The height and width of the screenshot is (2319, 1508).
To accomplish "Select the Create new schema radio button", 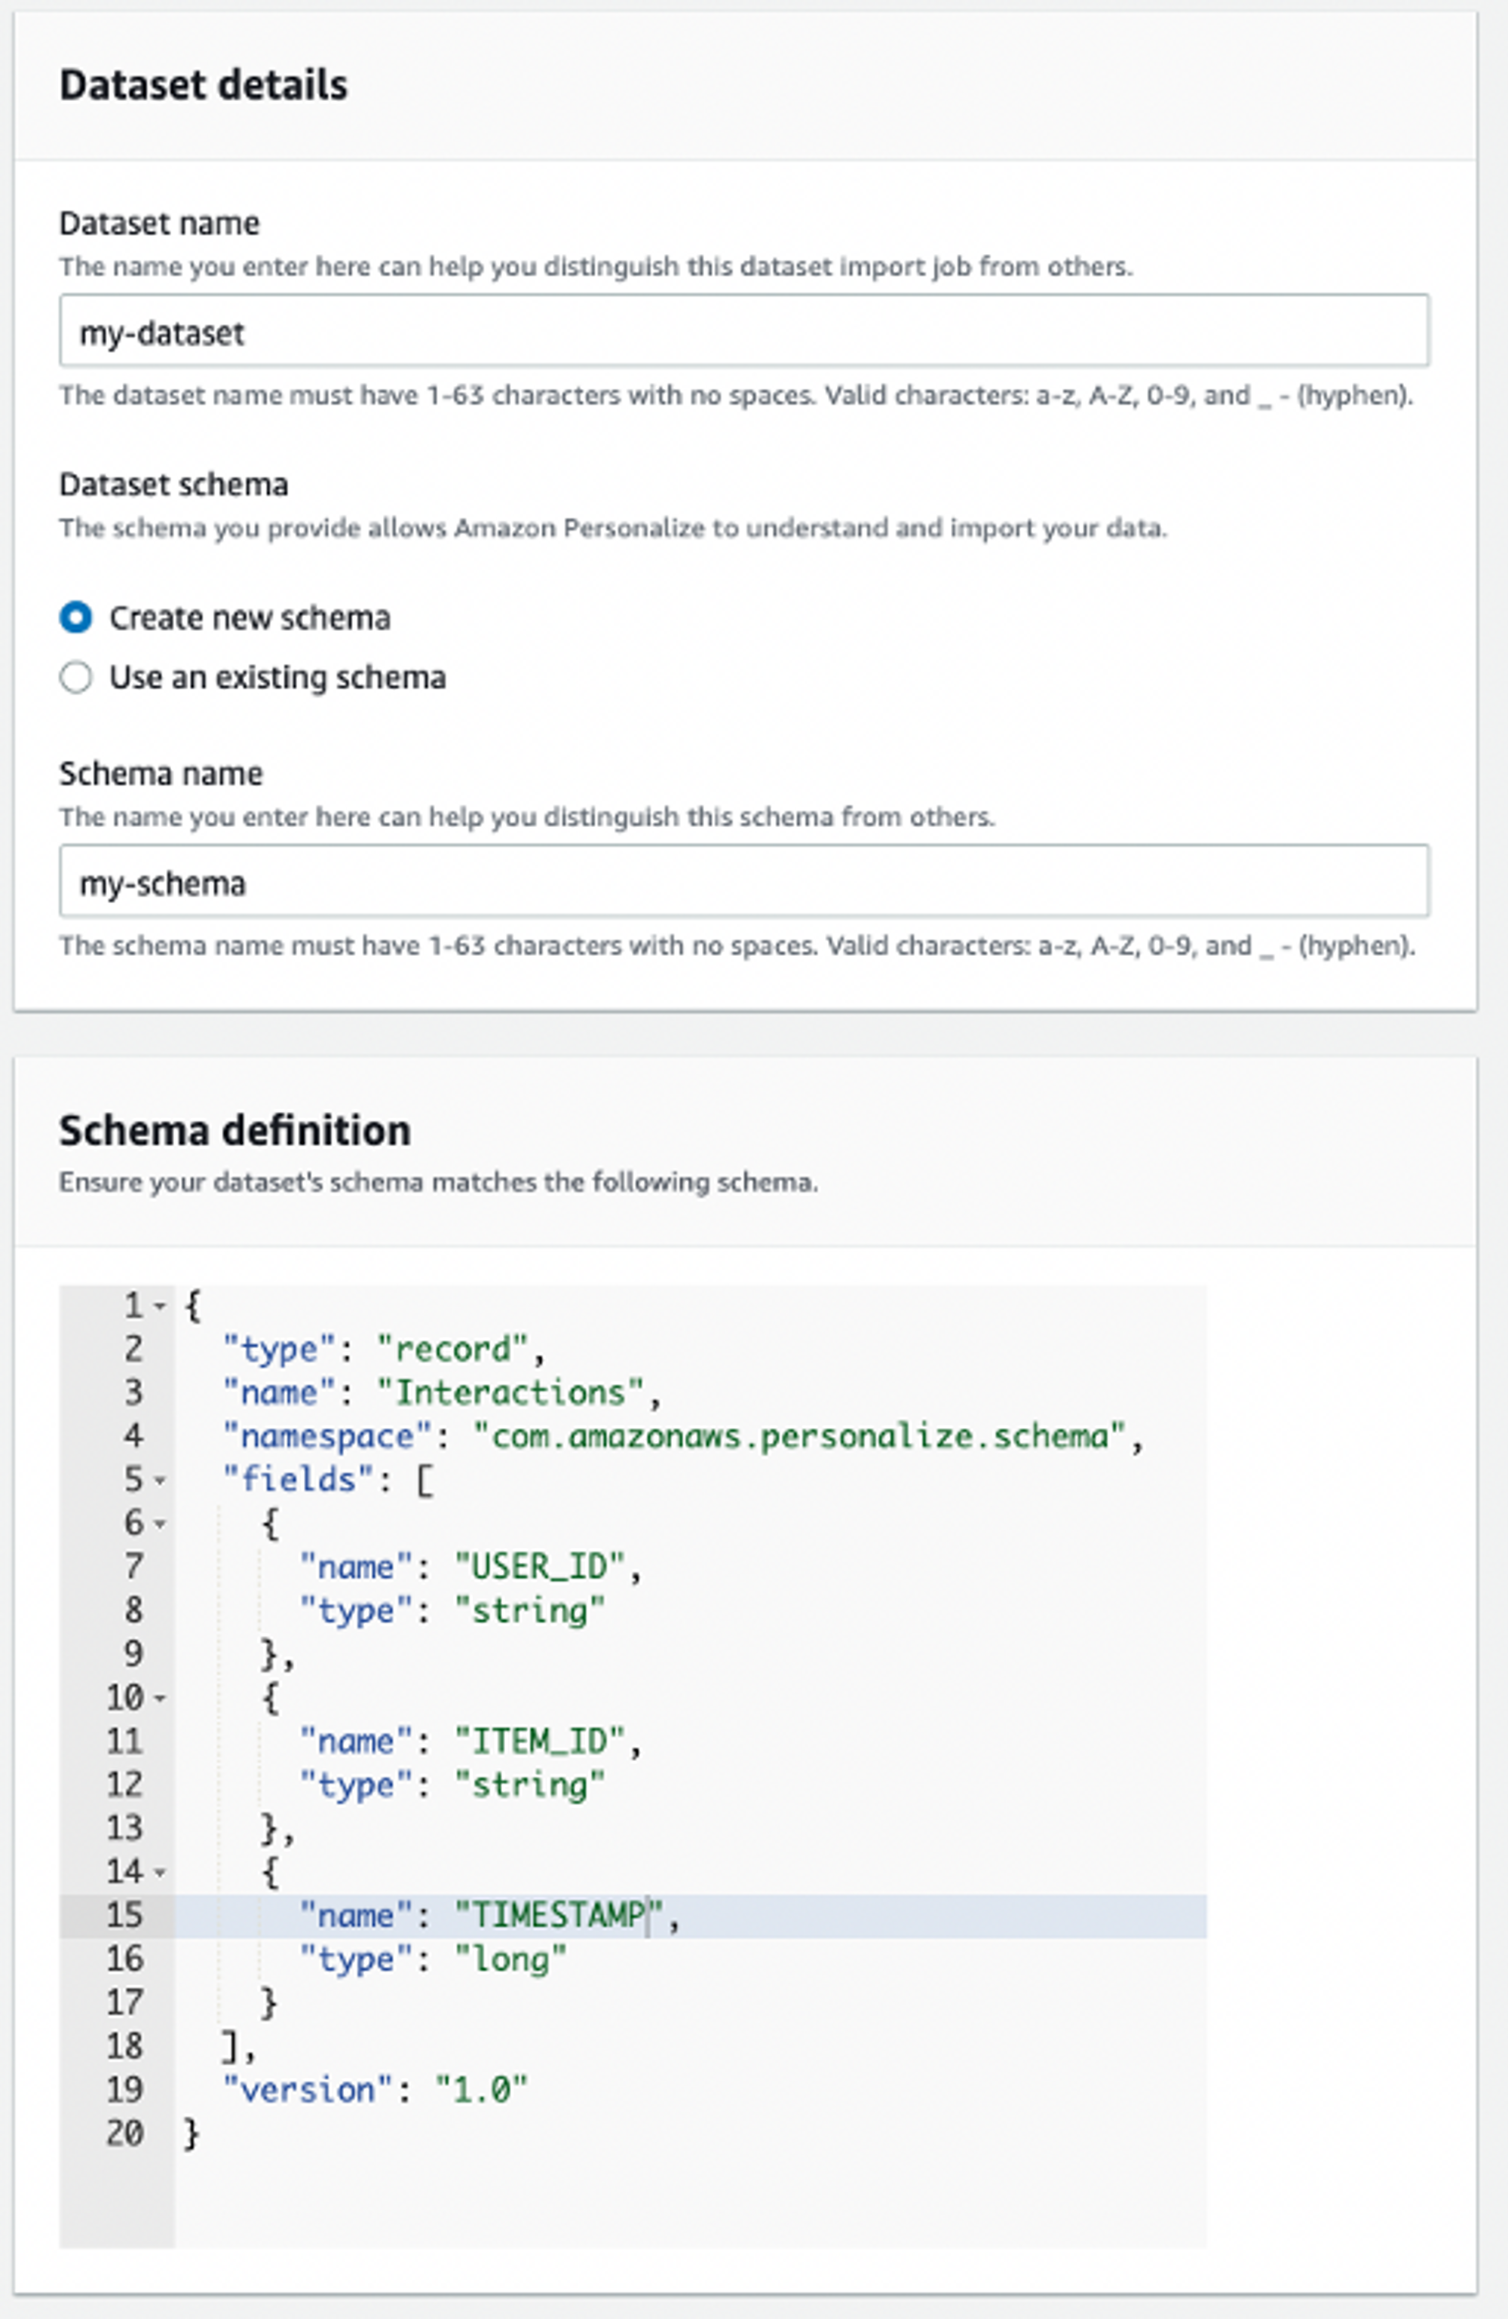I will pyautogui.click(x=76, y=617).
